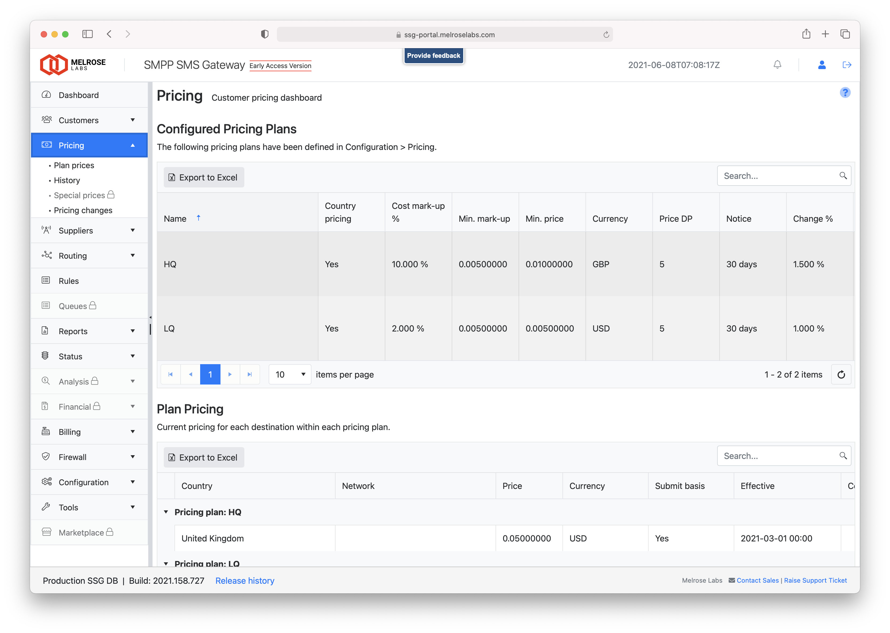
Task: Collapse the Pricing plan: HQ group
Action: coord(166,512)
